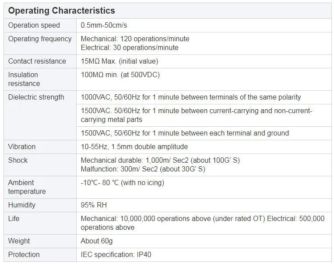
Task: Select the 100MΩ min. at 500VDC value
Action: pos(120,75)
